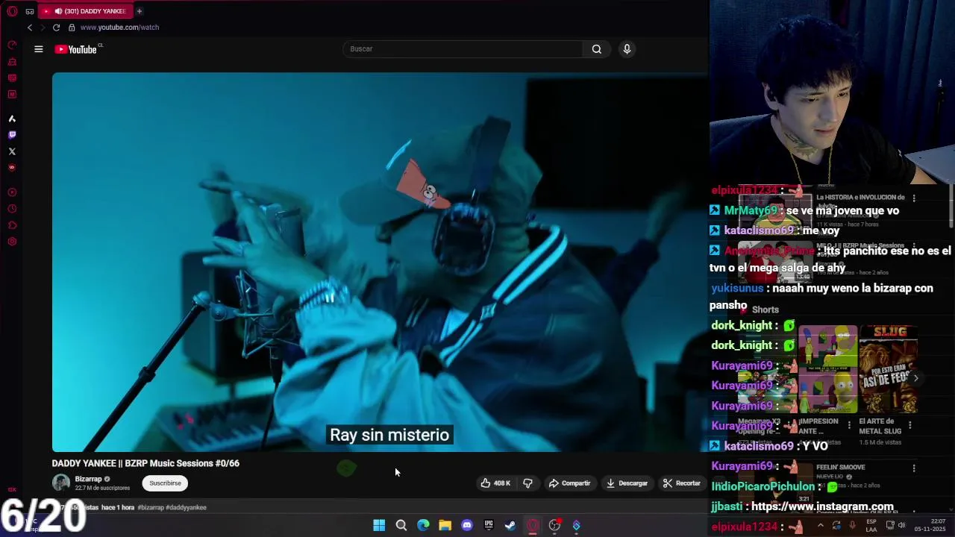
Task: Switch to OBS Studio on taskbar
Action: click(x=554, y=525)
